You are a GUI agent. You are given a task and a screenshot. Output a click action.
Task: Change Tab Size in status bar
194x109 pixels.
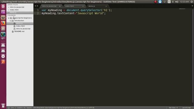pyautogui.click(x=173, y=108)
